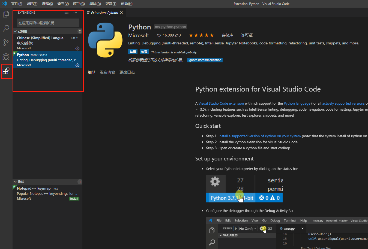Click the Microsoft publisher name
Image resolution: width=368 pixels, height=249 pixels.
139,35
